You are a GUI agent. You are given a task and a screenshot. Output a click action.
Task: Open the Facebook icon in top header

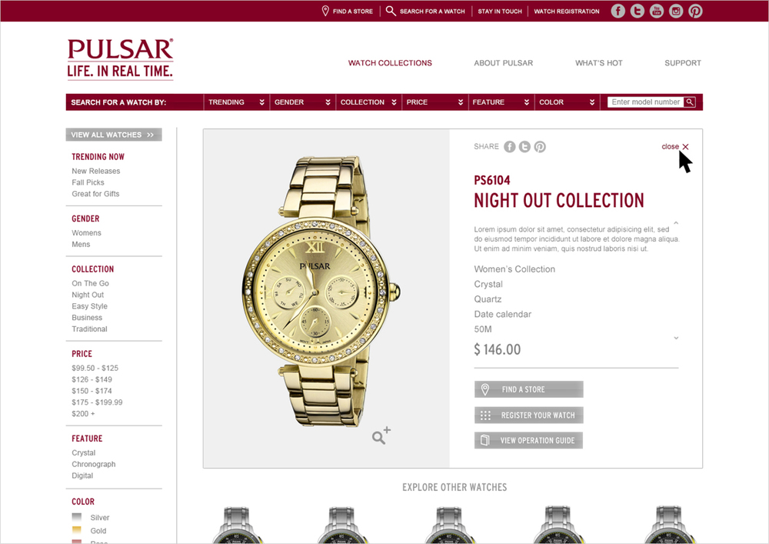click(x=618, y=11)
